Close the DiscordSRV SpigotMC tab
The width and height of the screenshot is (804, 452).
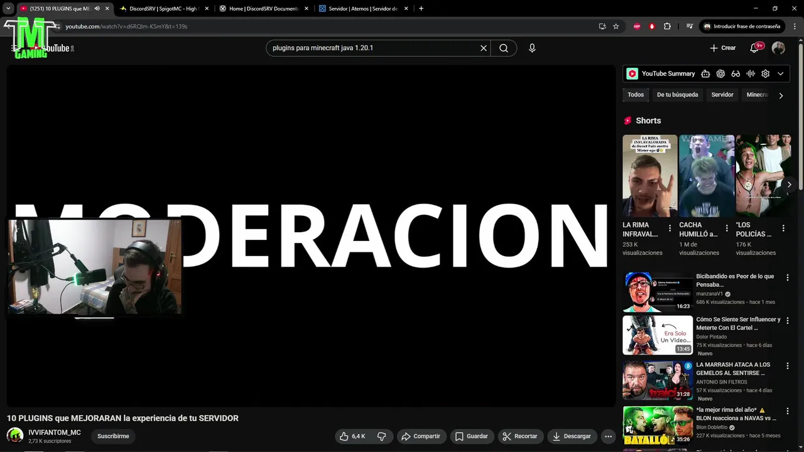[x=207, y=9]
